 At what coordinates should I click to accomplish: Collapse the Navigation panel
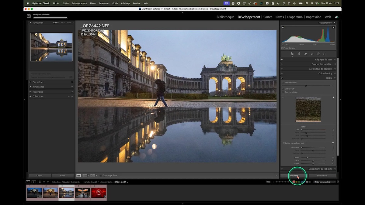[30, 22]
